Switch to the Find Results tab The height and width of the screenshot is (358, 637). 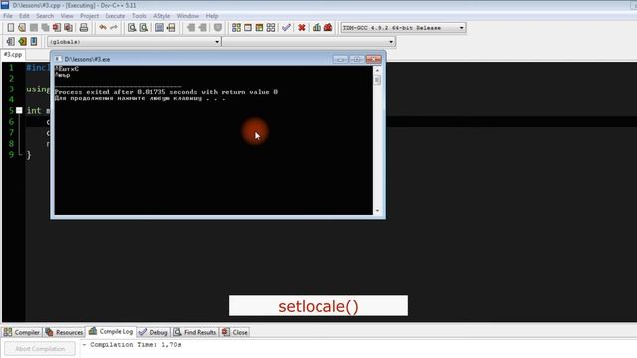(195, 332)
